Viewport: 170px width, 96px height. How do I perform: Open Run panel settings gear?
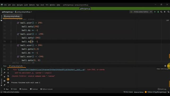click(x=165, y=66)
